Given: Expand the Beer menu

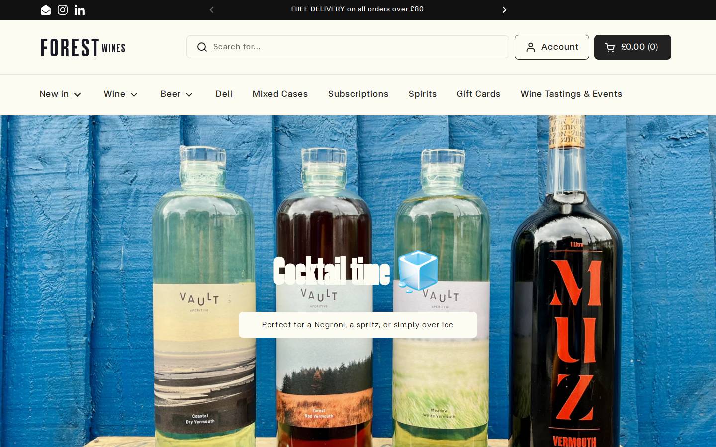Looking at the screenshot, I should tap(177, 94).
